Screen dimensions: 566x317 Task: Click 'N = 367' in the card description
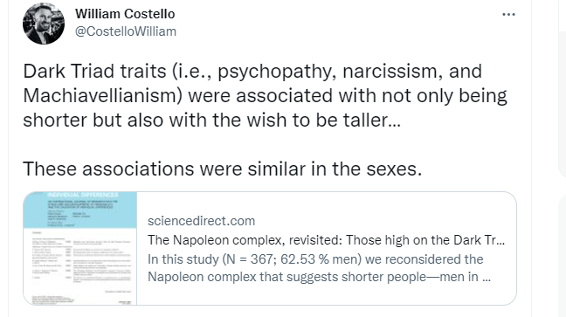click(249, 259)
